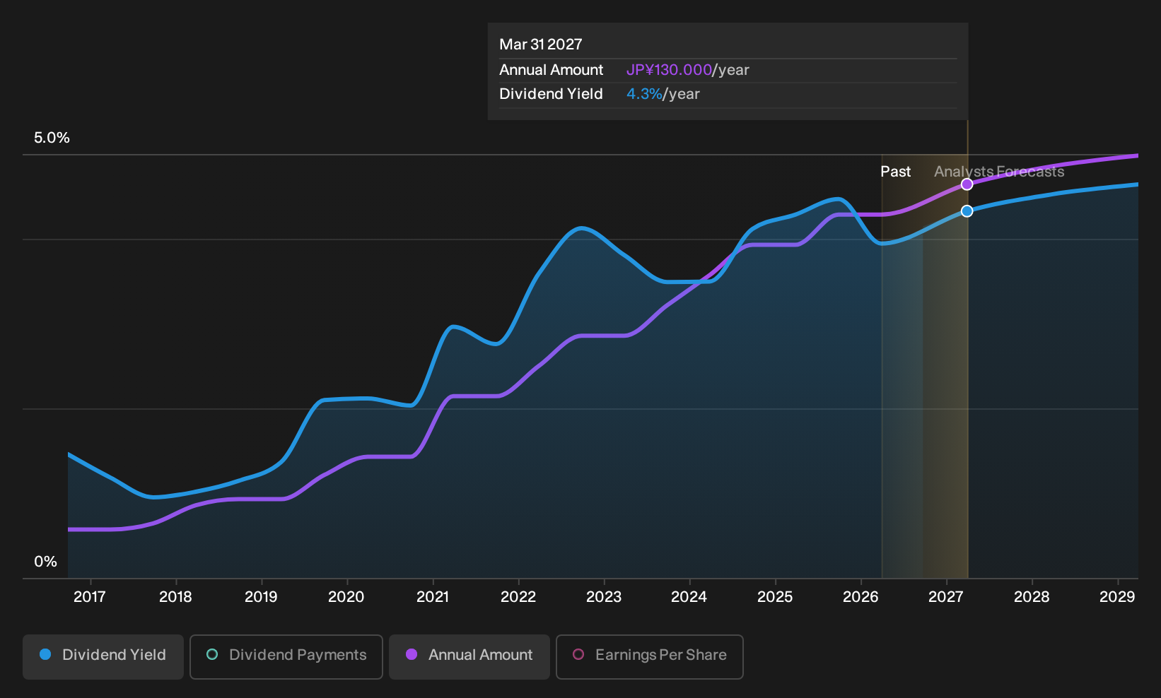1161x698 pixels.
Task: Click the 0% y-axis label
Action: 45,562
